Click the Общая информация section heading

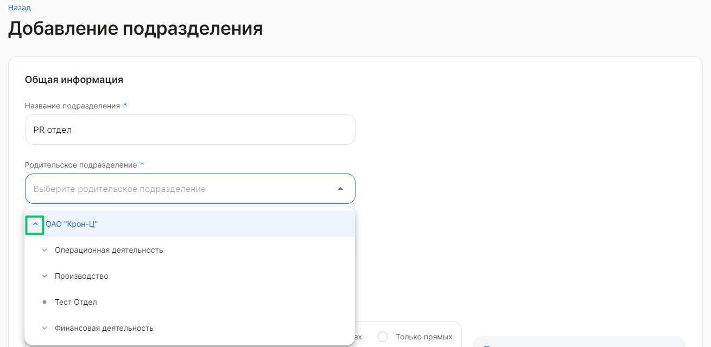(74, 80)
